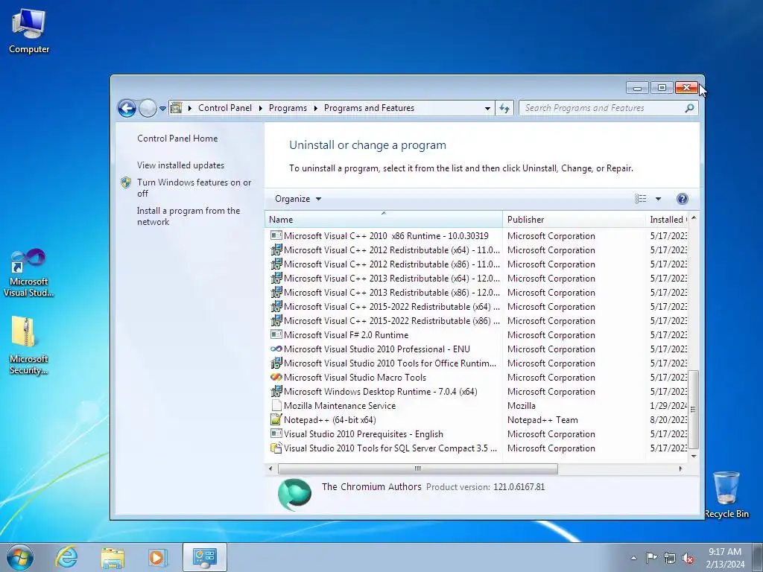The height and width of the screenshot is (572, 763).
Task: Click the horizontal scrollbar left arrow
Action: tap(270, 468)
